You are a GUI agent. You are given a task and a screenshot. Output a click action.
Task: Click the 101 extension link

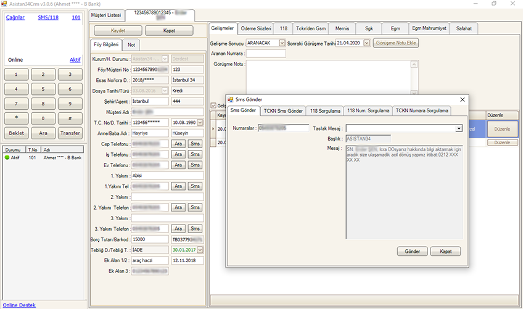tap(76, 17)
